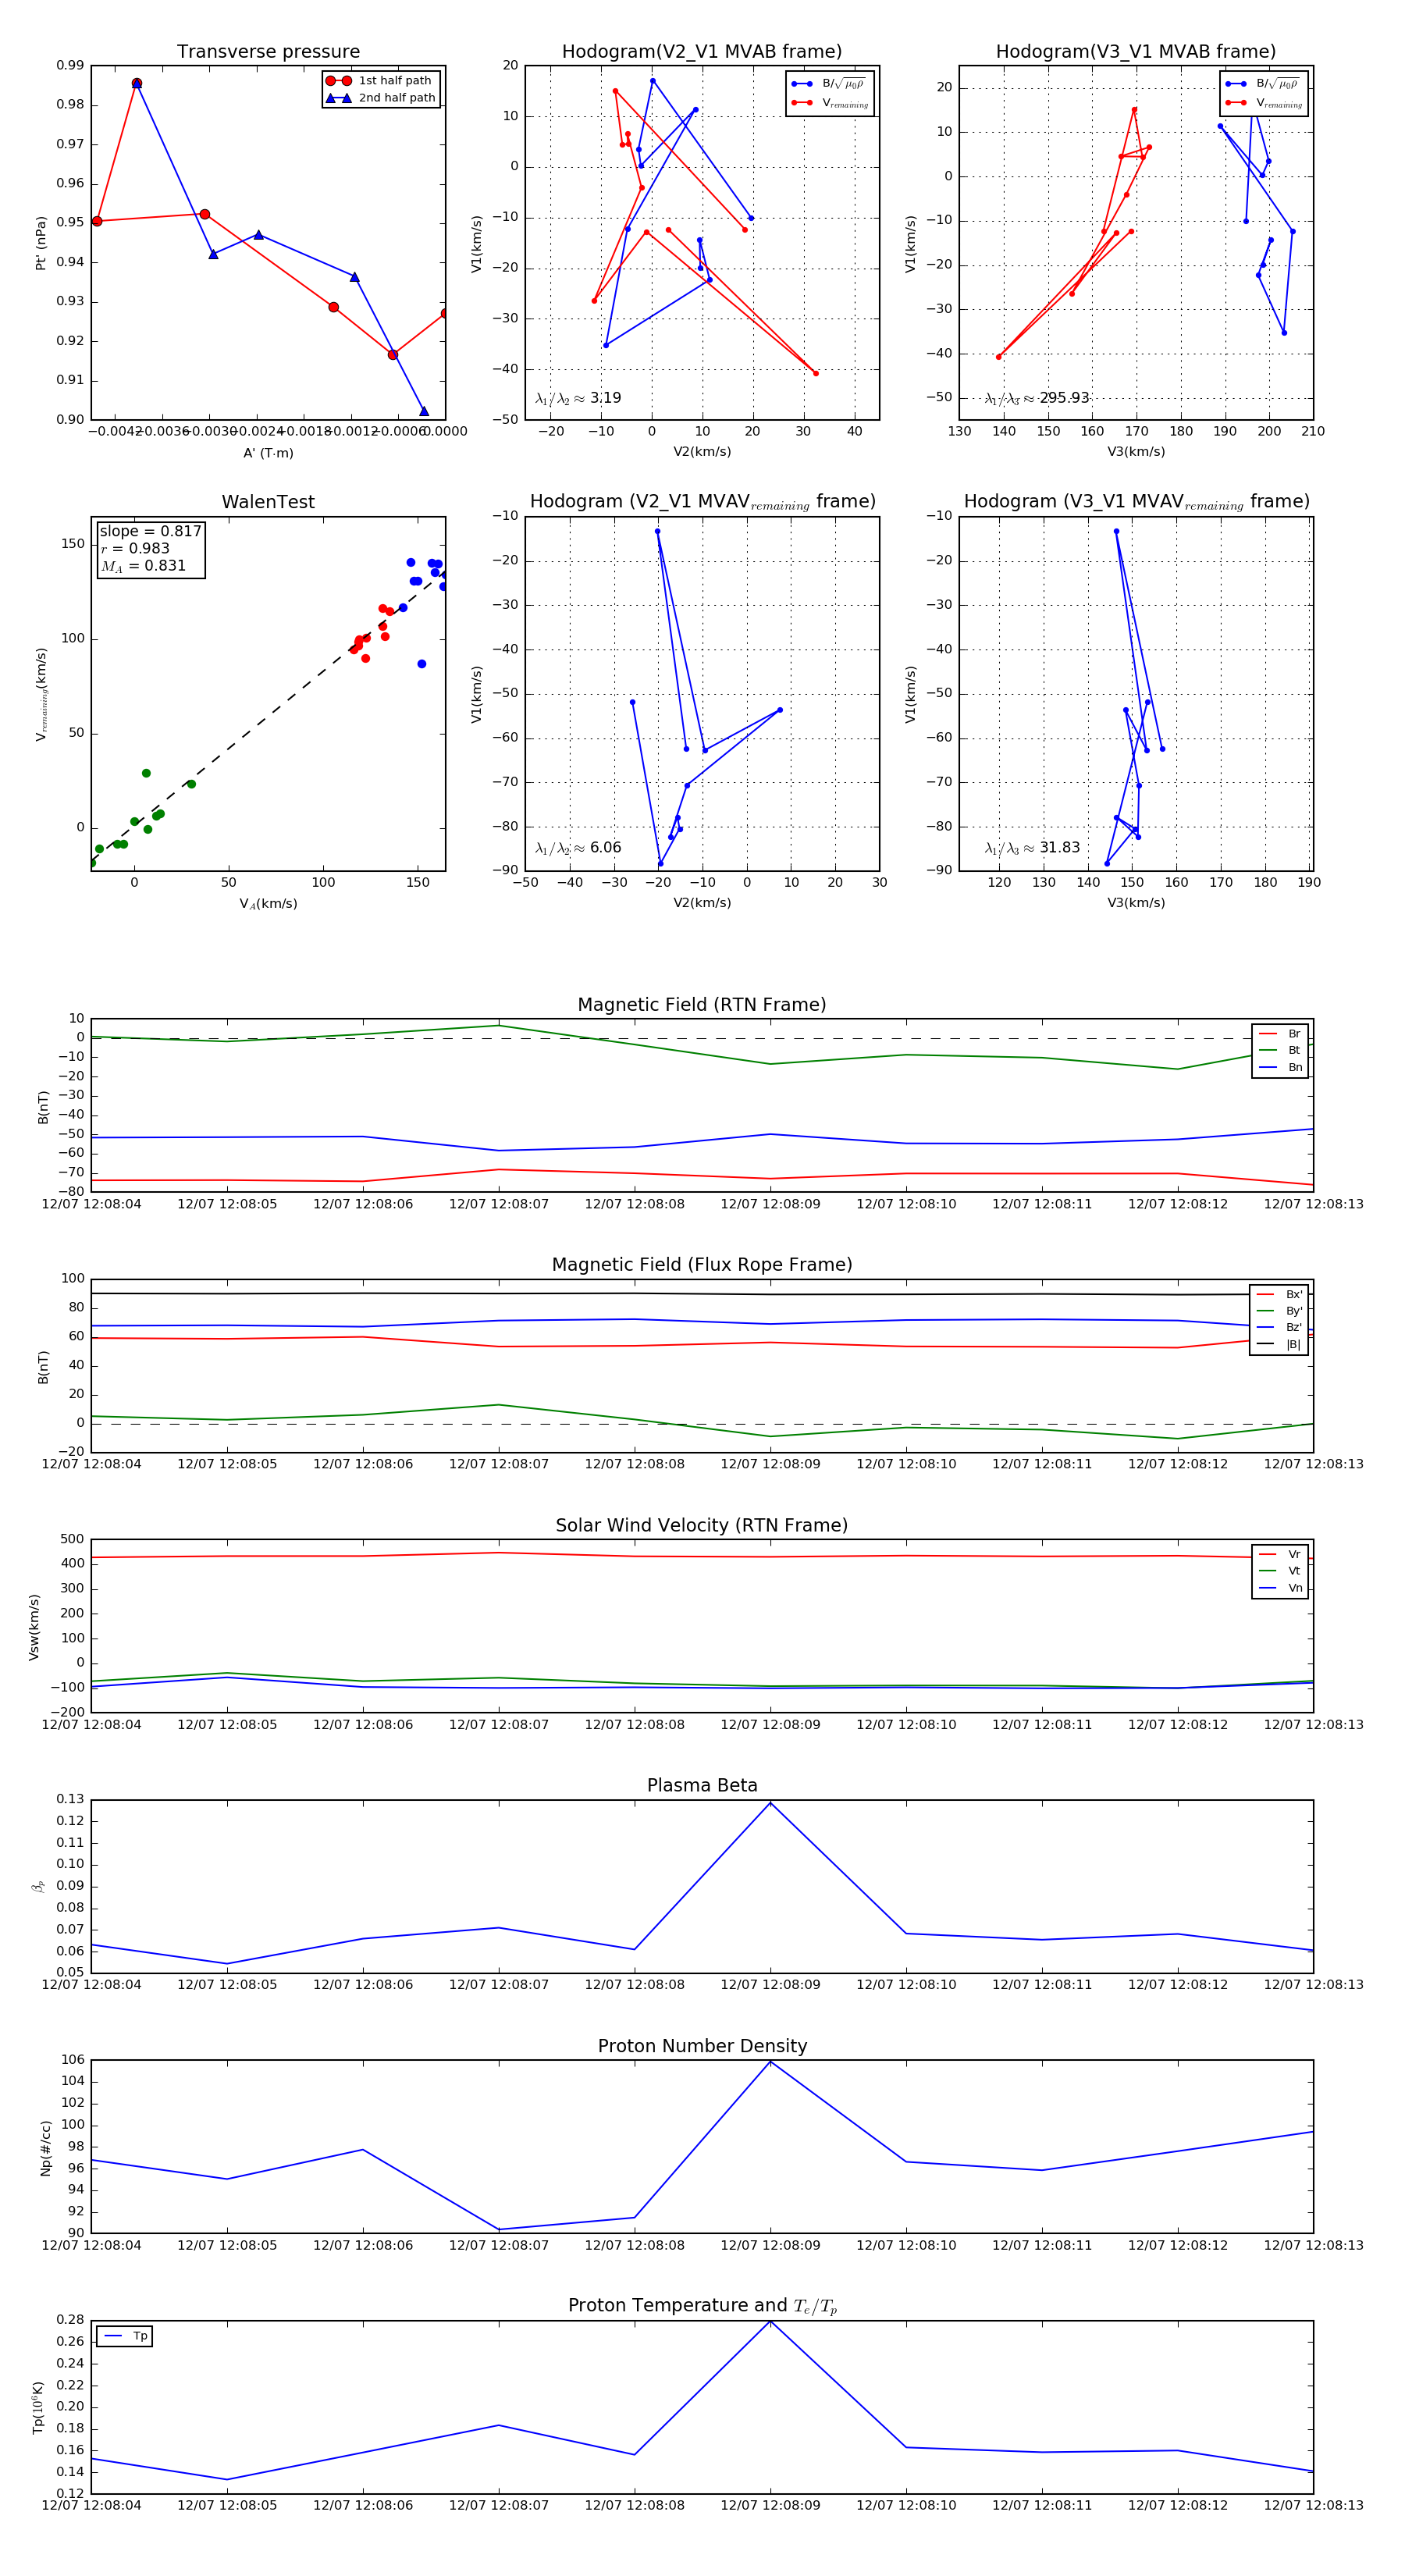Select the "Magnetic Field (Flux Rope Frame)" title
This screenshot has height=2576, width=1405.
coord(702,1265)
